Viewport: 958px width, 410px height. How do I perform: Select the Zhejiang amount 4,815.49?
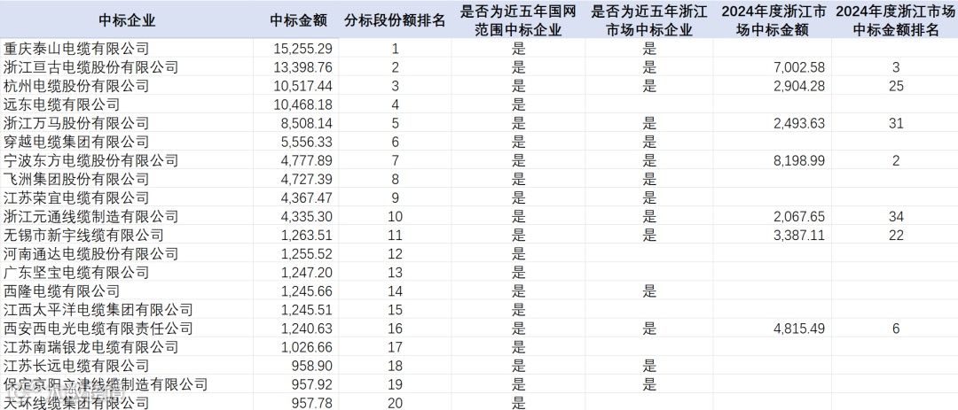pos(799,329)
